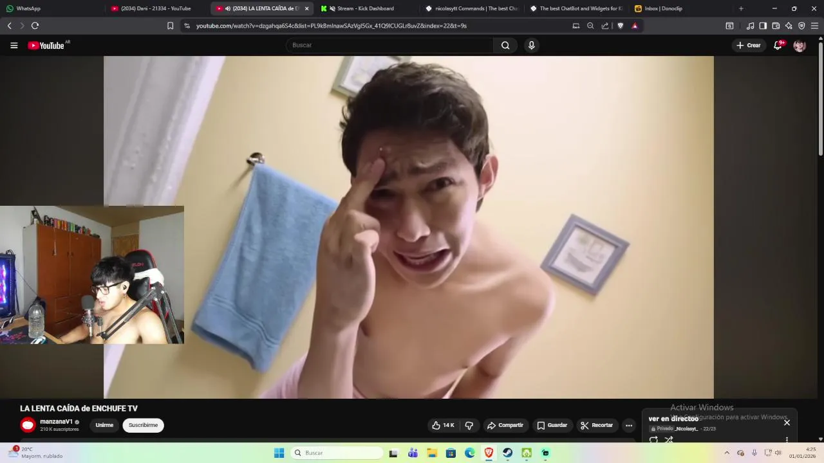Go back in browser history
This screenshot has height=463, width=824.
[x=9, y=26]
